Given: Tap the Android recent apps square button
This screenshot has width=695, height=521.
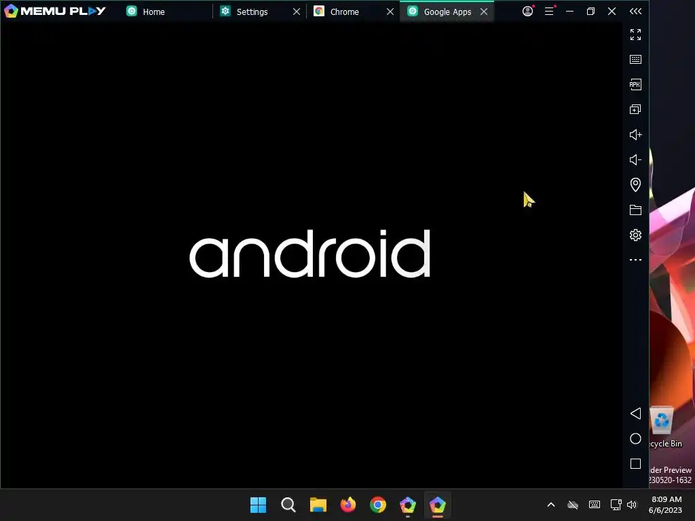Looking at the screenshot, I should [x=635, y=464].
